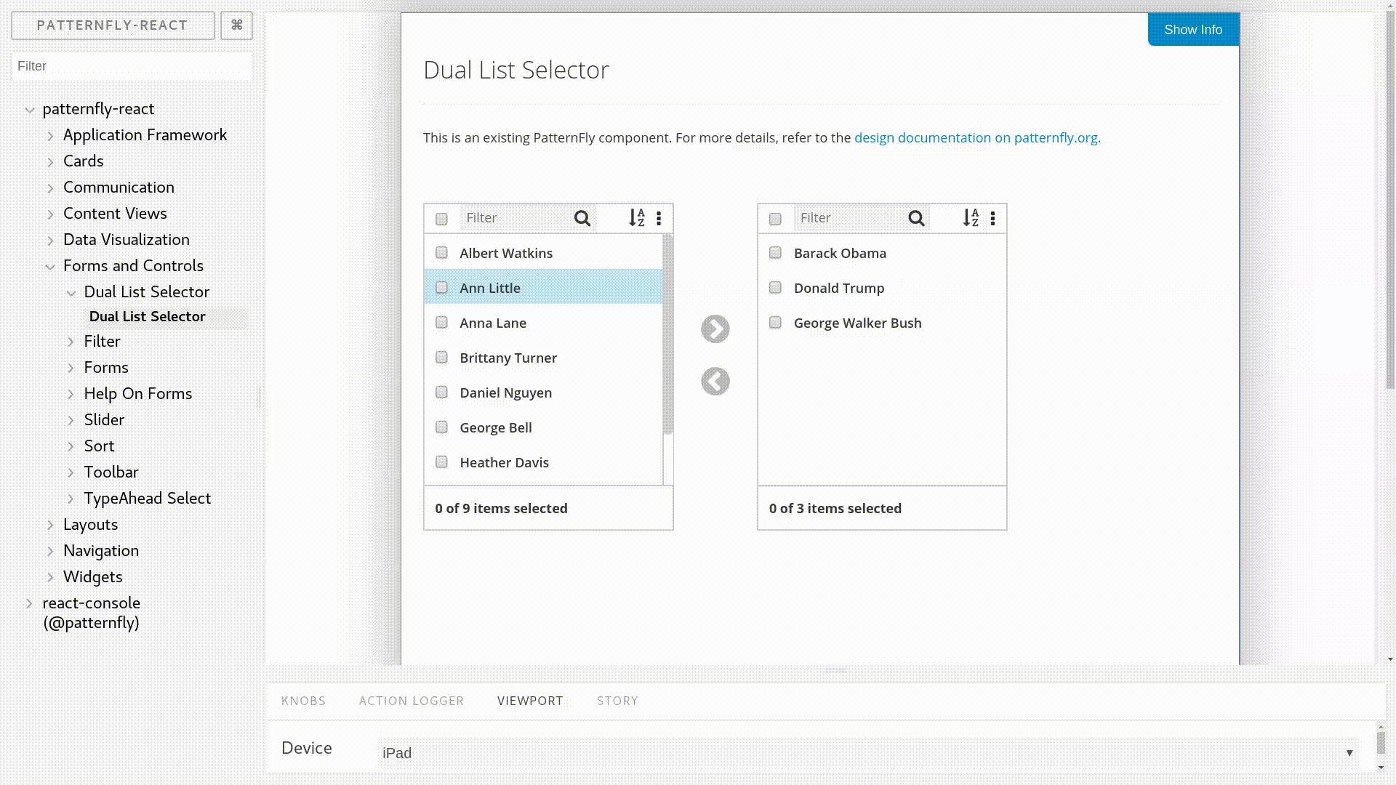
Task: Switch to the Knobs tab
Action: pyautogui.click(x=303, y=701)
